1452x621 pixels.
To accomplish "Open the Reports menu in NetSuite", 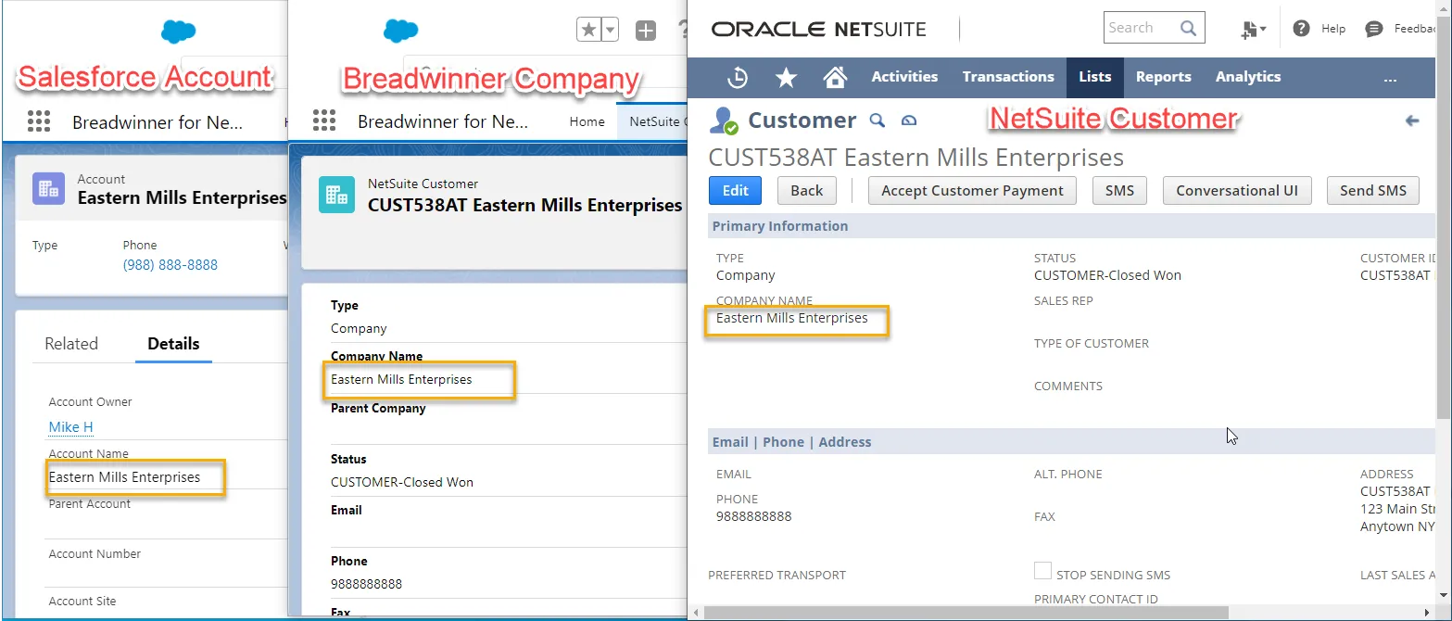I will [x=1164, y=77].
